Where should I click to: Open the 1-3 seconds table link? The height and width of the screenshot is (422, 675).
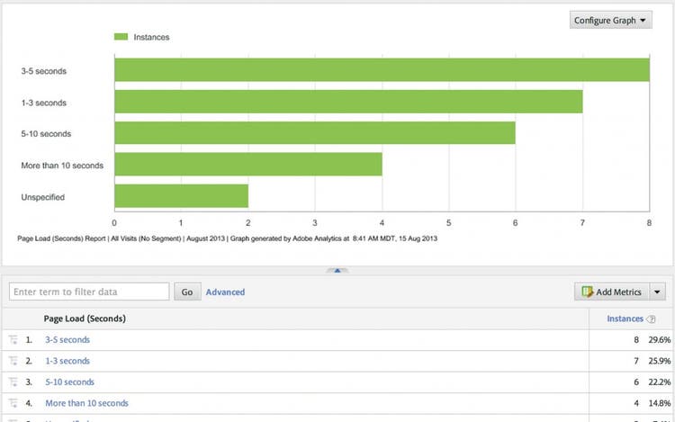pos(67,362)
